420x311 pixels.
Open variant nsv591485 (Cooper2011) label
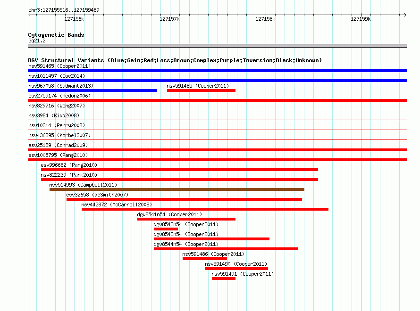(x=198, y=86)
